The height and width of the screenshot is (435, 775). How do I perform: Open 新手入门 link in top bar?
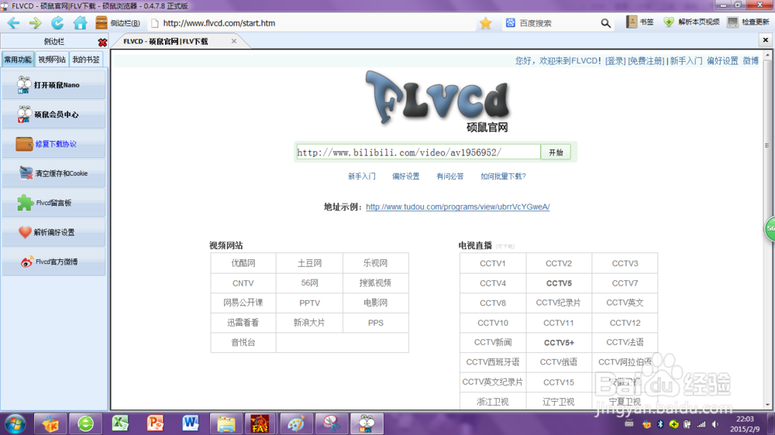(x=686, y=60)
